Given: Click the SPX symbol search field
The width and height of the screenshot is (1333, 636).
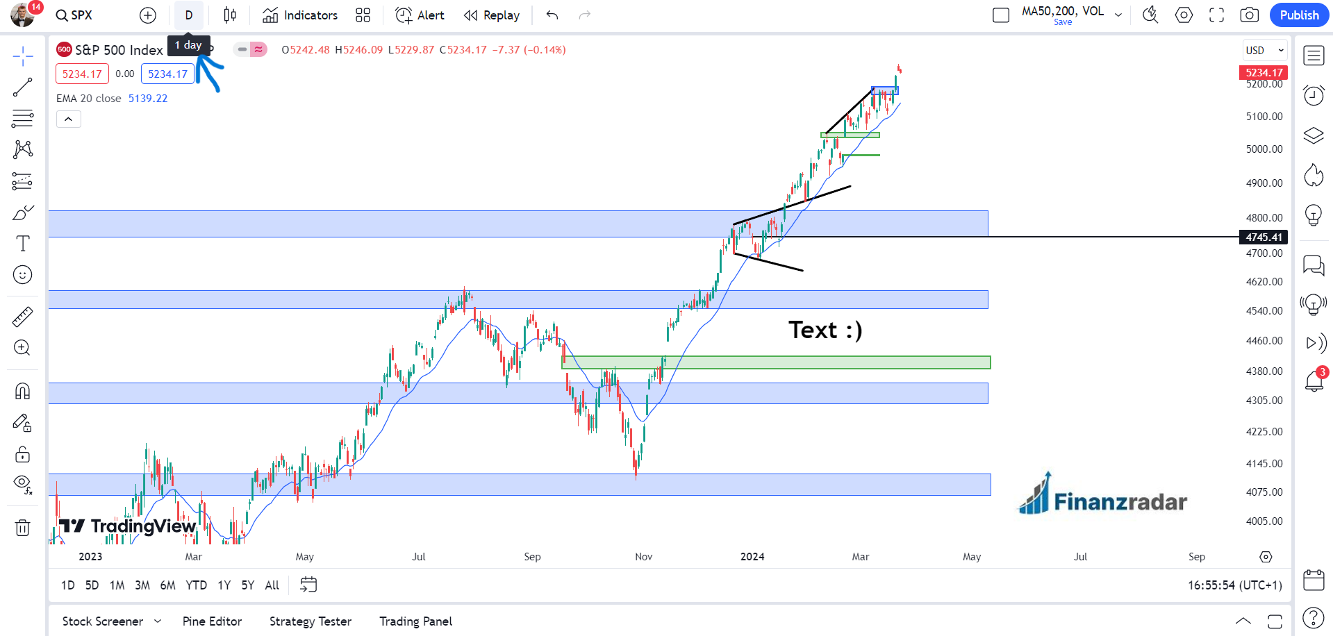Looking at the screenshot, I should pyautogui.click(x=75, y=15).
